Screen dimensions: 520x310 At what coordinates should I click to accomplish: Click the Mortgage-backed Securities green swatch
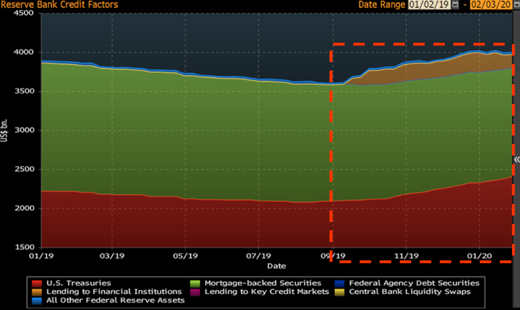(195, 283)
